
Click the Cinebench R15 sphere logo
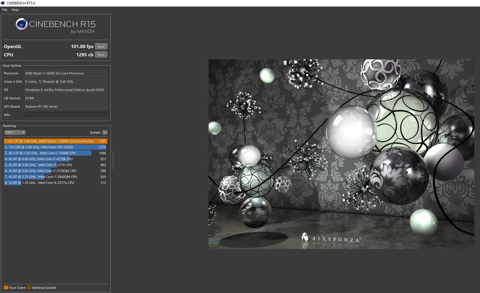click(22, 24)
